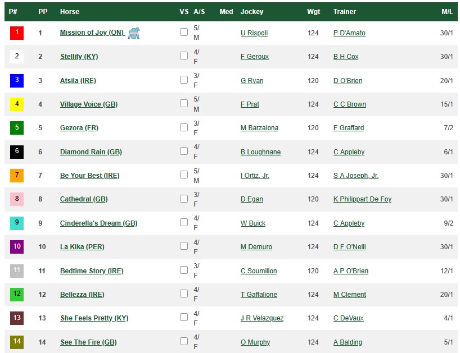Click the turquoise number 9 color swatch

pyautogui.click(x=17, y=223)
